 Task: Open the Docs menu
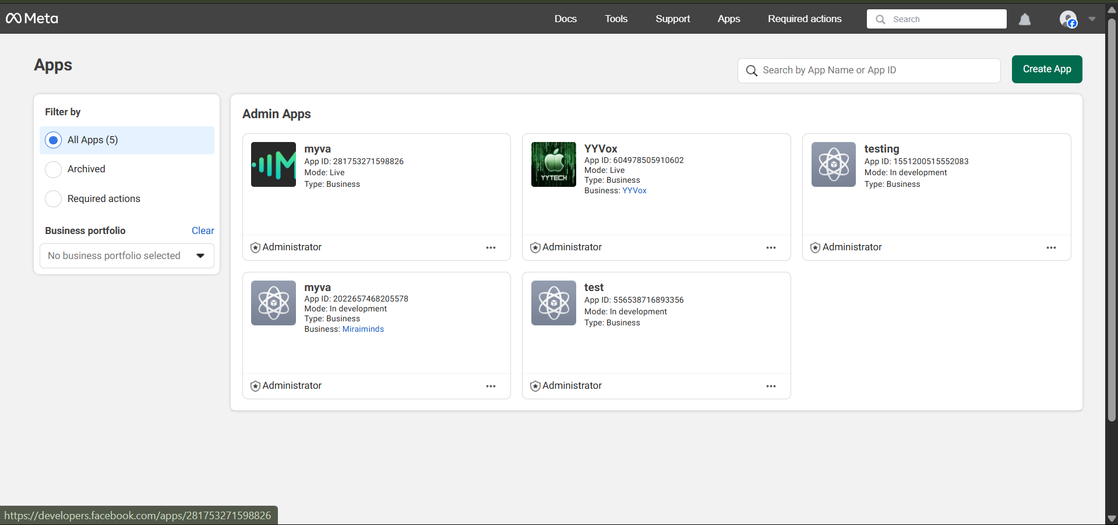[565, 19]
